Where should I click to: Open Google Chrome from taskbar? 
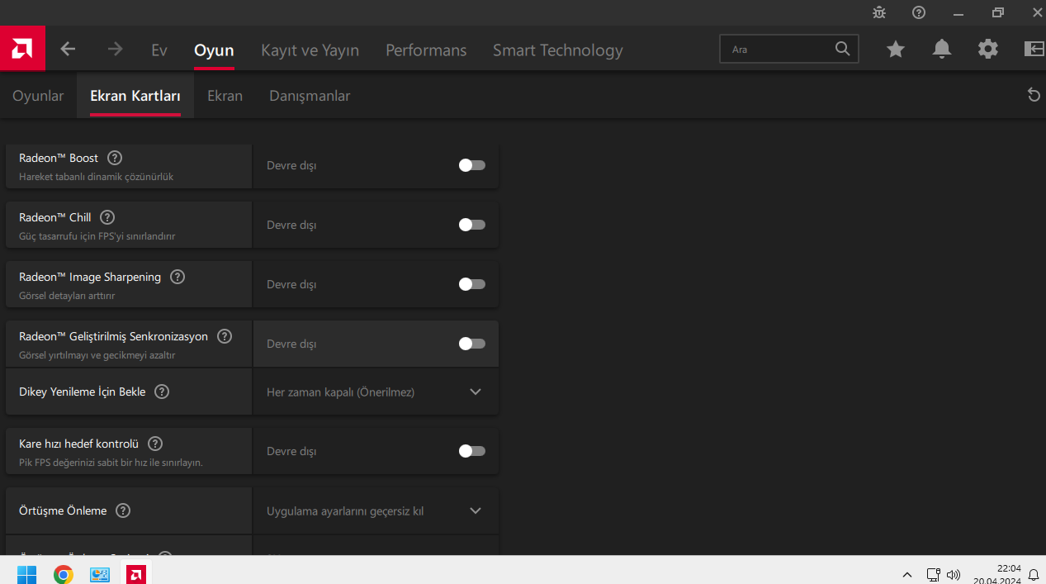[64, 574]
